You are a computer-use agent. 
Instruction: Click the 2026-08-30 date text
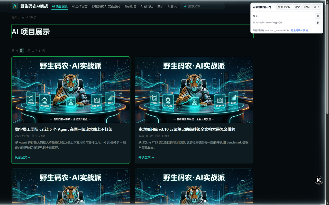[145, 136]
